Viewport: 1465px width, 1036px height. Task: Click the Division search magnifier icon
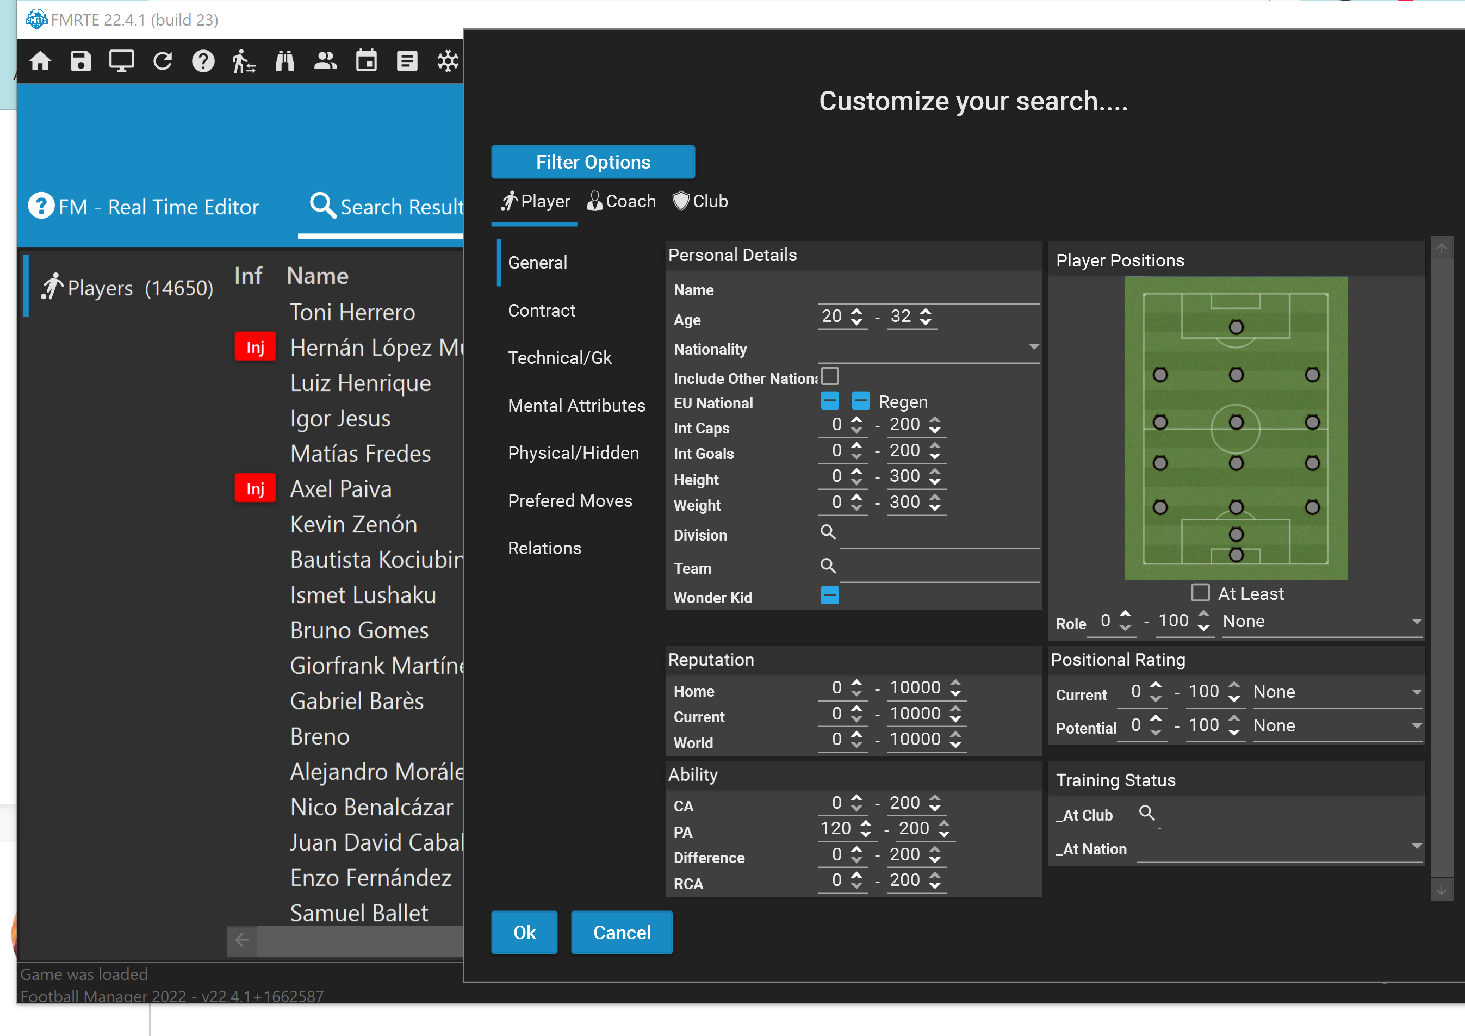tap(828, 532)
